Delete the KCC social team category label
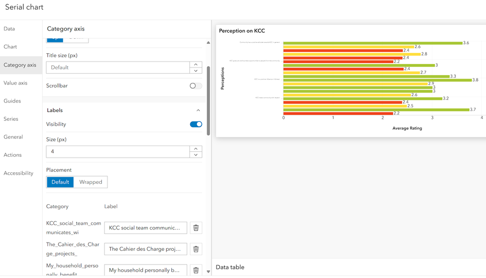 click(196, 228)
